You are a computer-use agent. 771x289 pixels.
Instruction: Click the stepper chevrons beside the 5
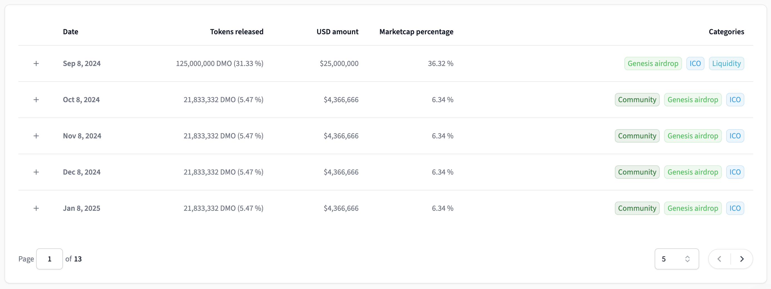point(687,259)
